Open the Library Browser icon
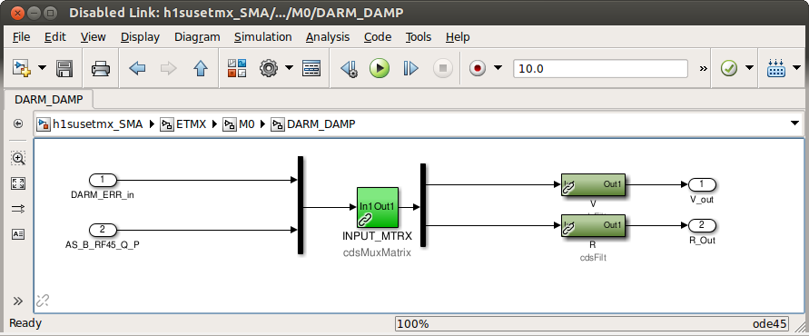This screenshot has width=809, height=336. click(237, 68)
